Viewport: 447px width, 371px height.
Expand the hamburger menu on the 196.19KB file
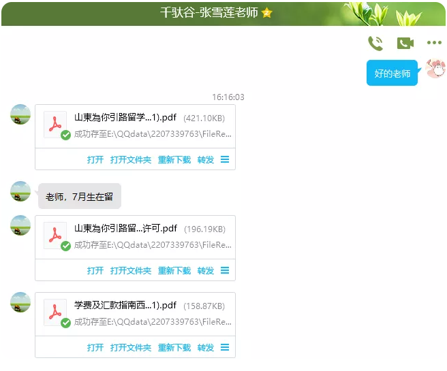[x=225, y=270]
